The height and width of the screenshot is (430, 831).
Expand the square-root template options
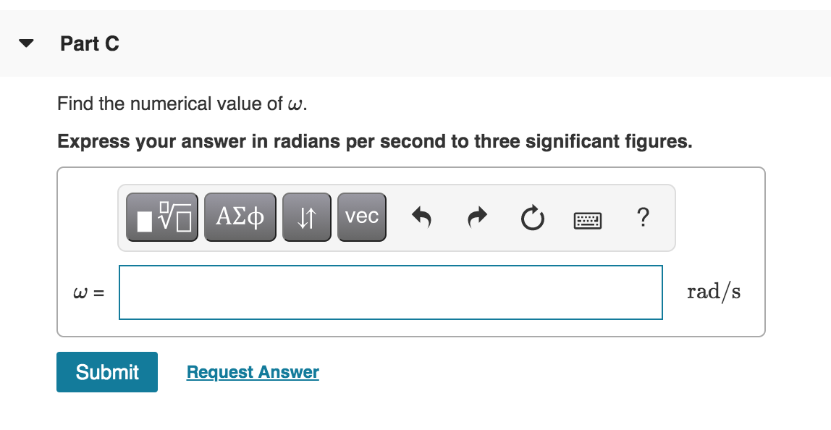161,216
